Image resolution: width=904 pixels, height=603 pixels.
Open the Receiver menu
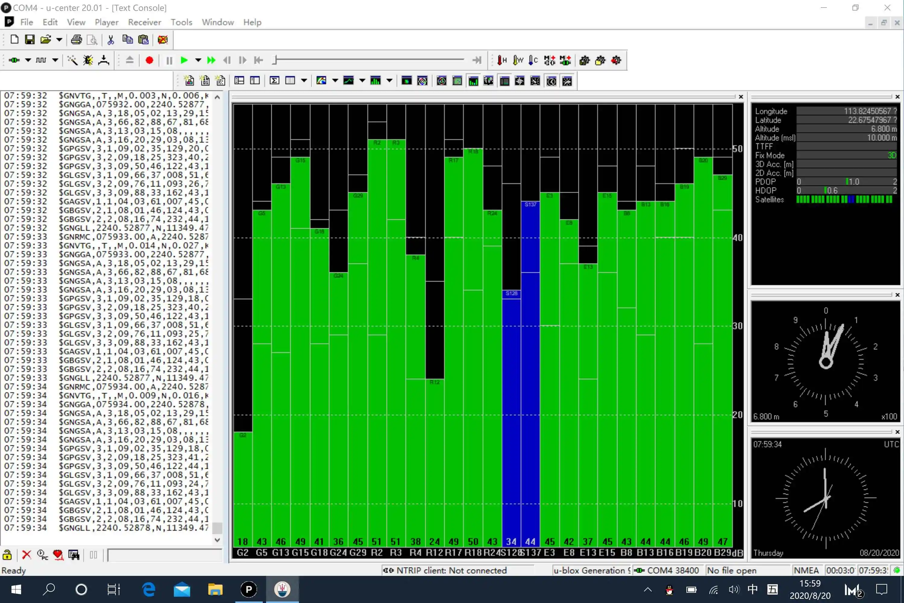tap(145, 22)
